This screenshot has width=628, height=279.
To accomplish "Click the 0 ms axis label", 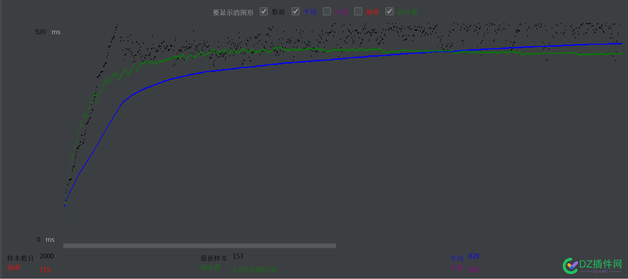I will 45,240.
